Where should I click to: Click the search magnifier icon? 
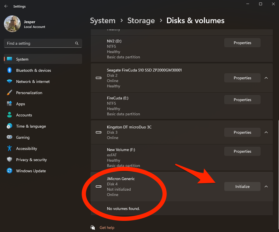77,43
